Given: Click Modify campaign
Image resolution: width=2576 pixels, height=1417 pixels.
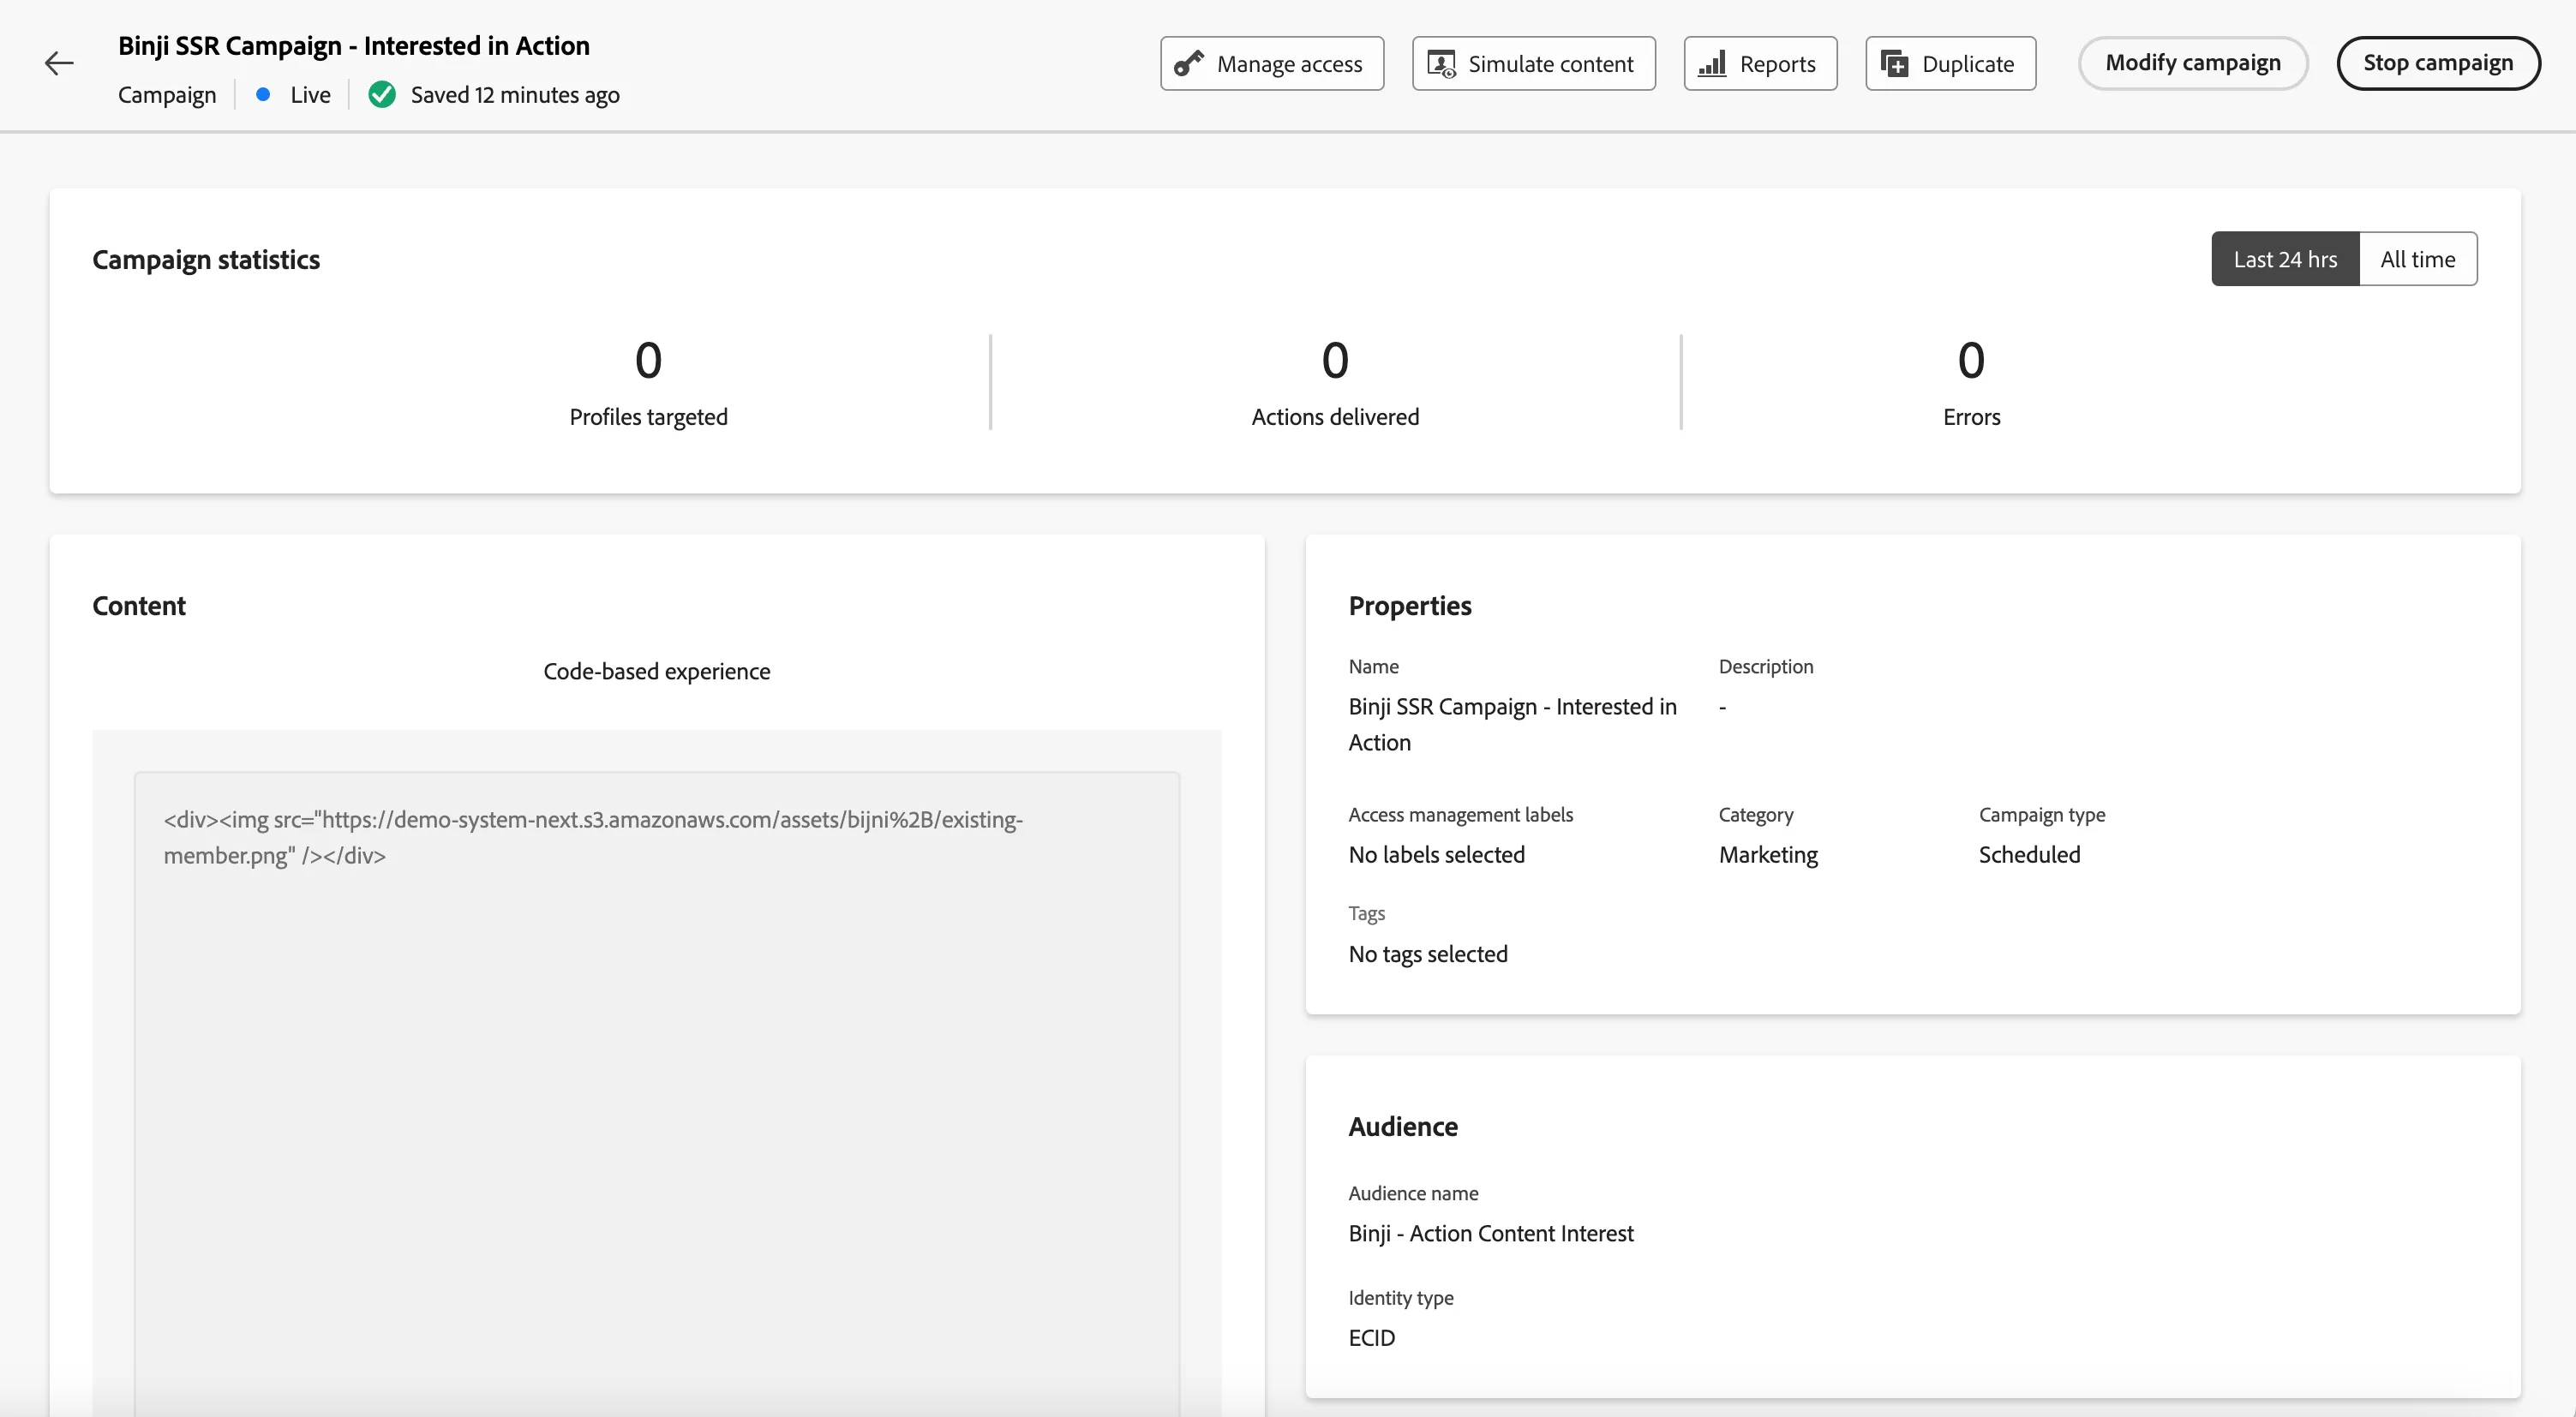Looking at the screenshot, I should [x=2193, y=63].
